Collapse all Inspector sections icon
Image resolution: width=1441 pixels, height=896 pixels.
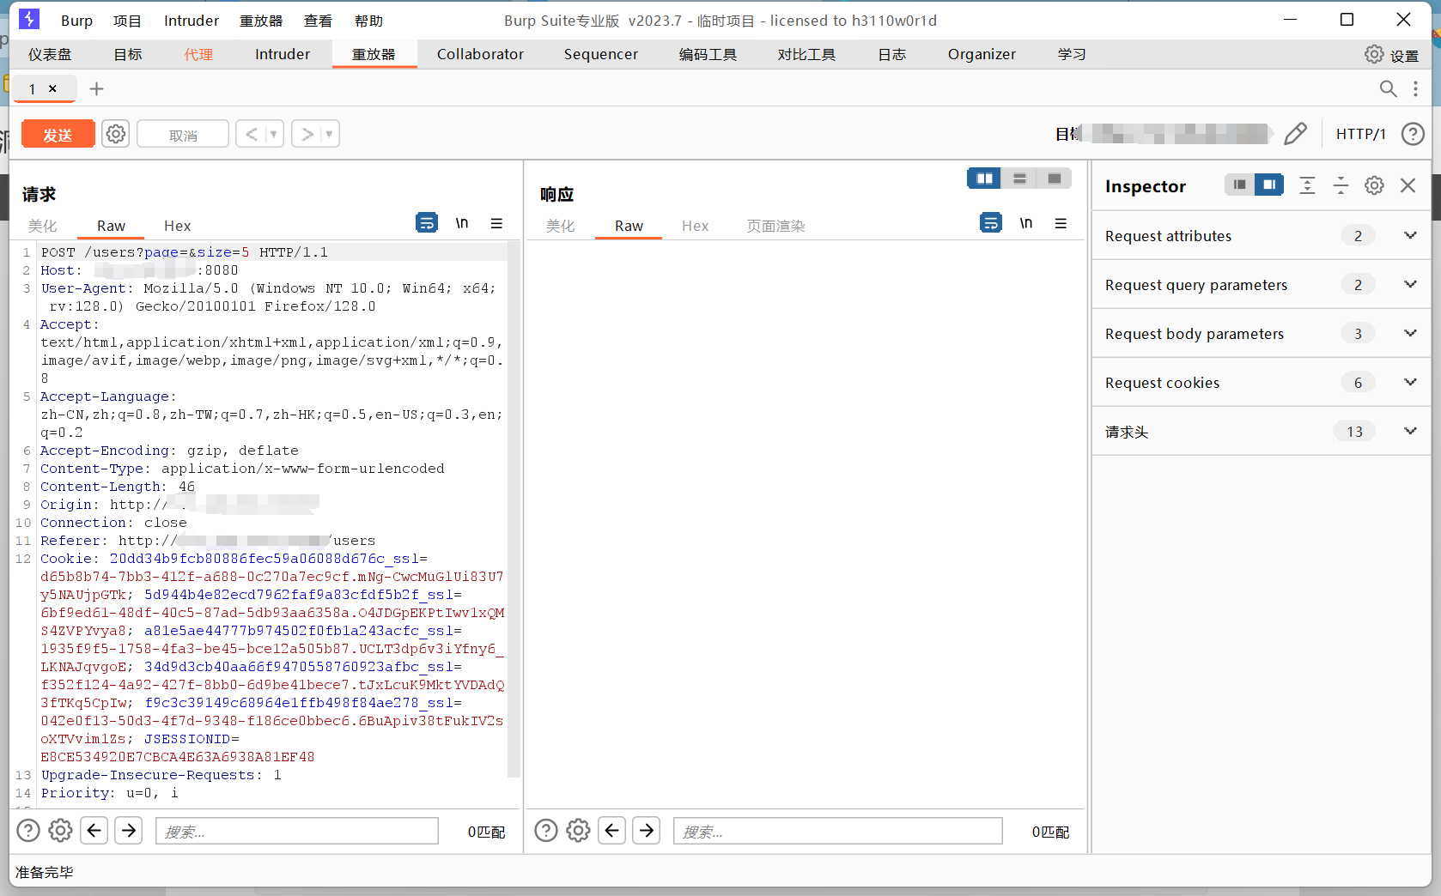(1341, 185)
